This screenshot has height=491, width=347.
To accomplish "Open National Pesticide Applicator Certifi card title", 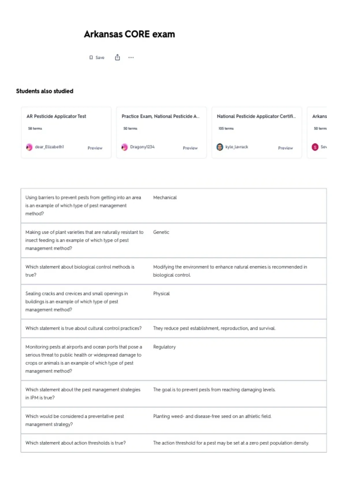I will tap(256, 116).
